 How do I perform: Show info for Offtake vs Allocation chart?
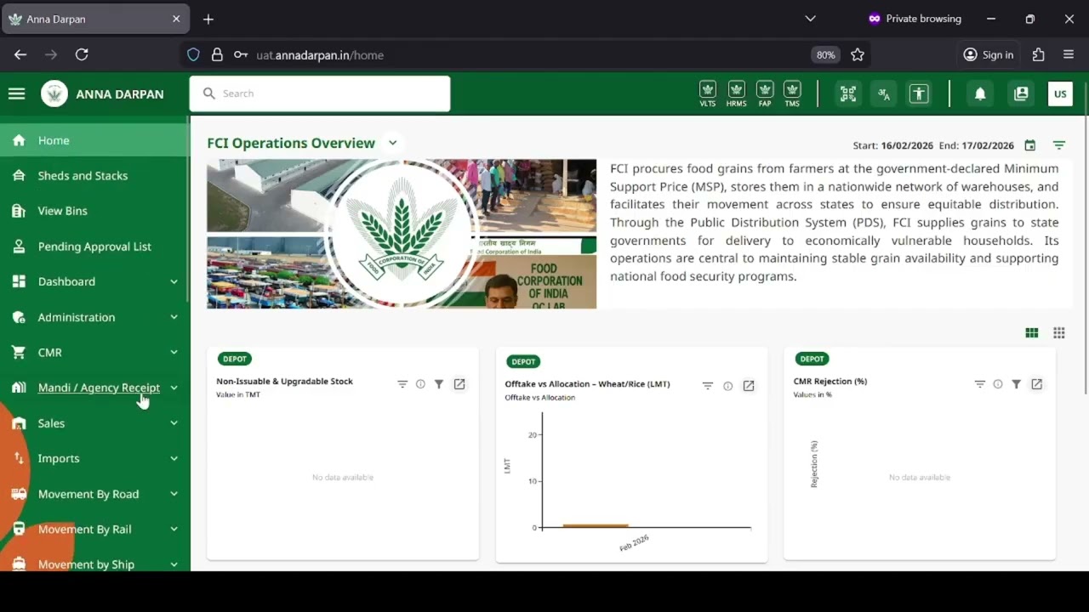[727, 386]
